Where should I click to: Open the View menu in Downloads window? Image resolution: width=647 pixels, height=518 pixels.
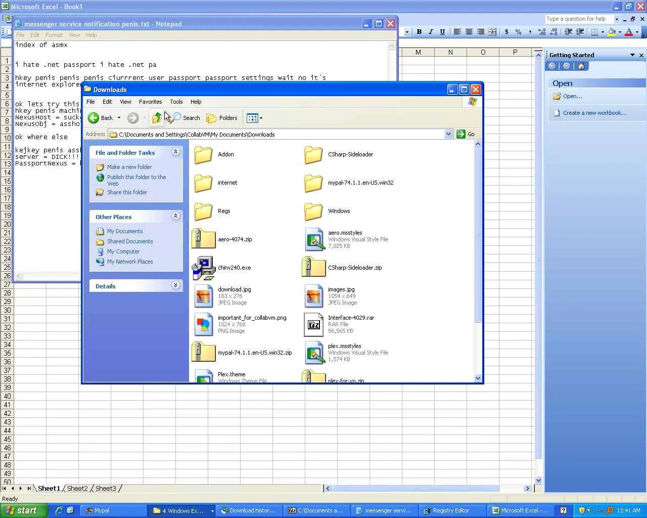[125, 102]
